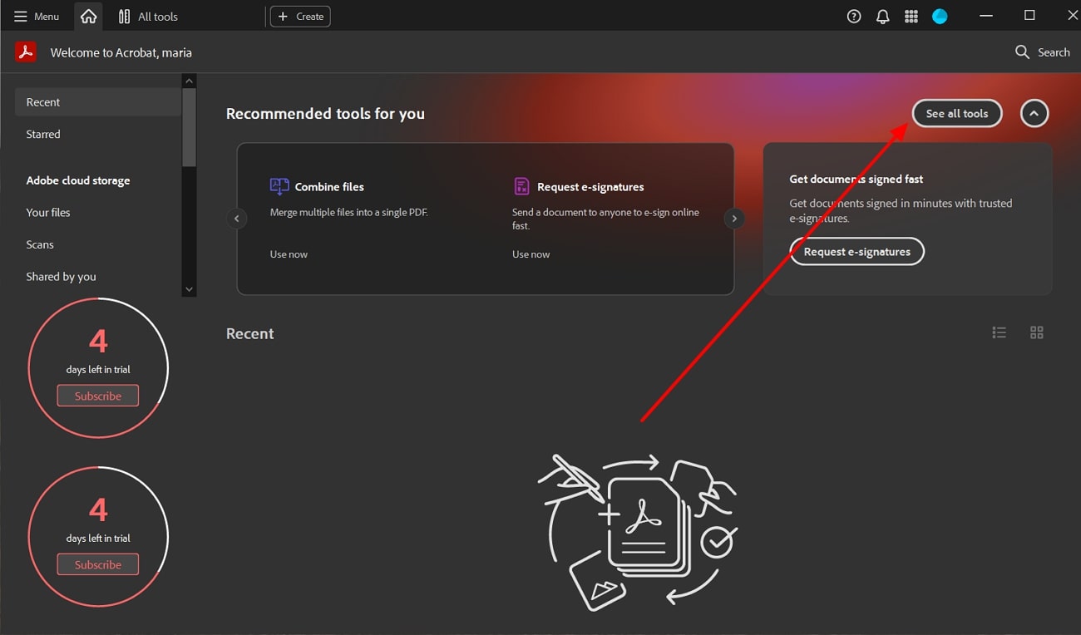Click See all tools button
The width and height of the screenshot is (1081, 635).
[957, 114]
